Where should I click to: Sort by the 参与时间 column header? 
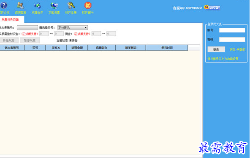click(x=167, y=48)
